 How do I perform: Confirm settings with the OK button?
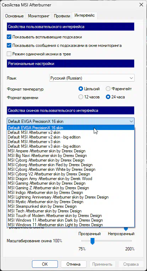point(45,264)
